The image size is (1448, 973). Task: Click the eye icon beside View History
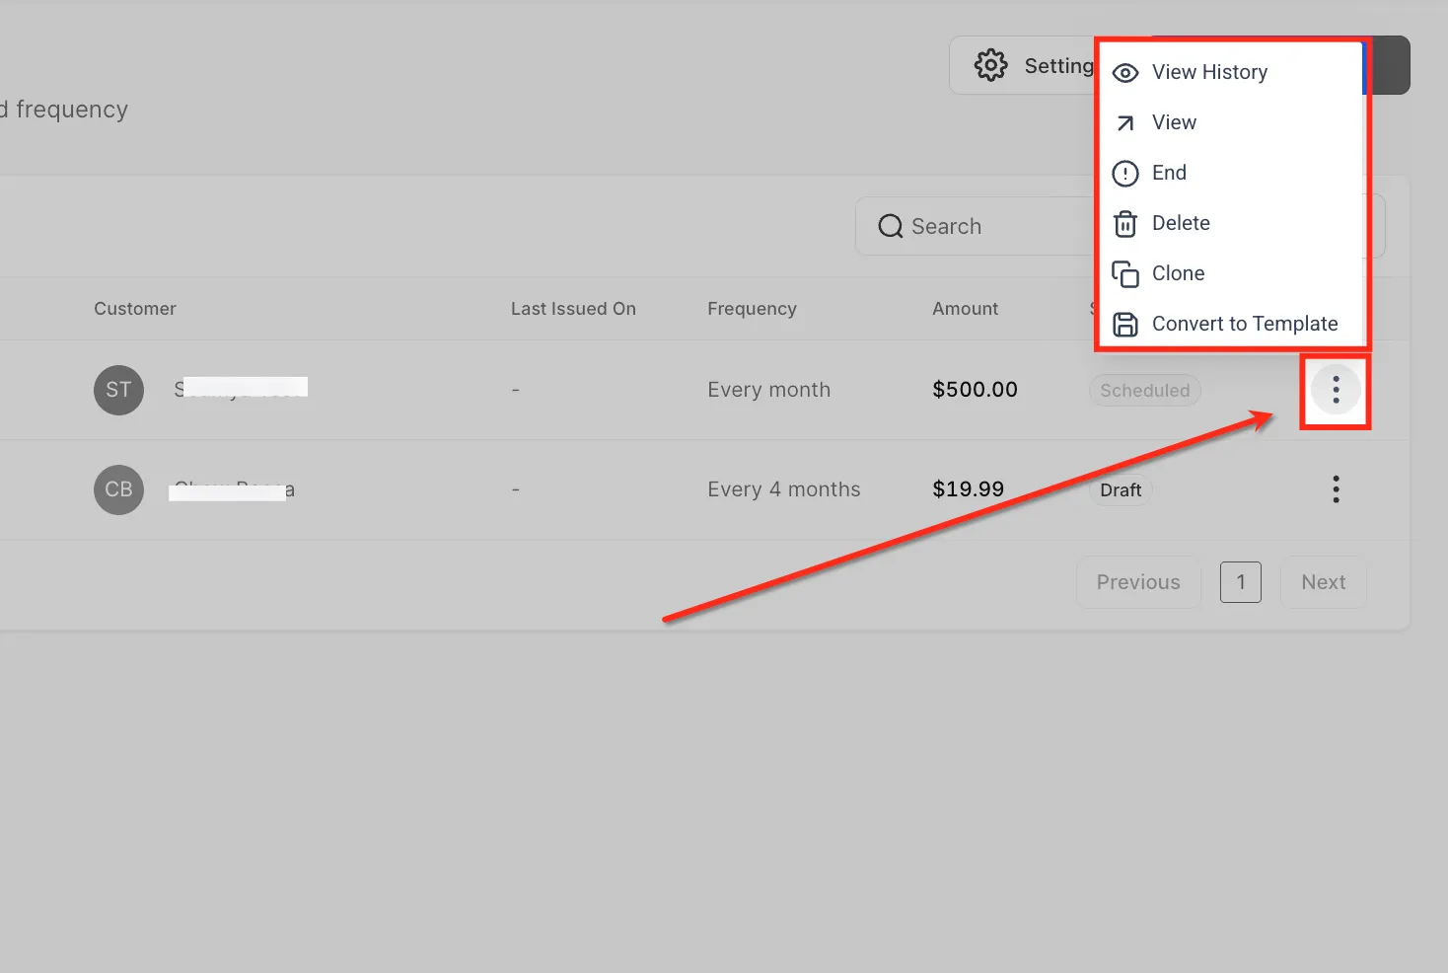[1125, 73]
